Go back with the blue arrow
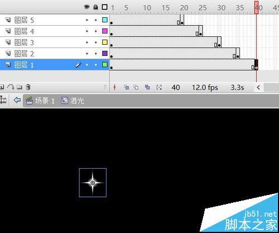 (17, 100)
